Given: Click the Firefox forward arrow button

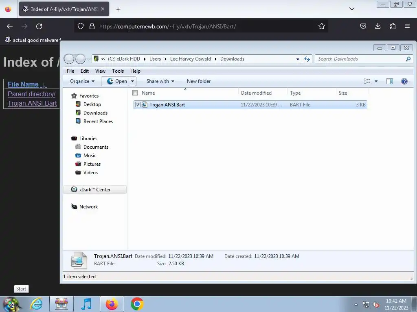Looking at the screenshot, I should click(x=24, y=26).
